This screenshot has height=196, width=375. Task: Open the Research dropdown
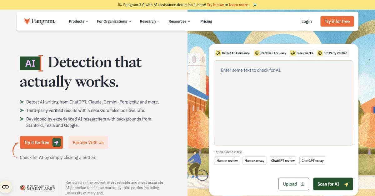149,21
